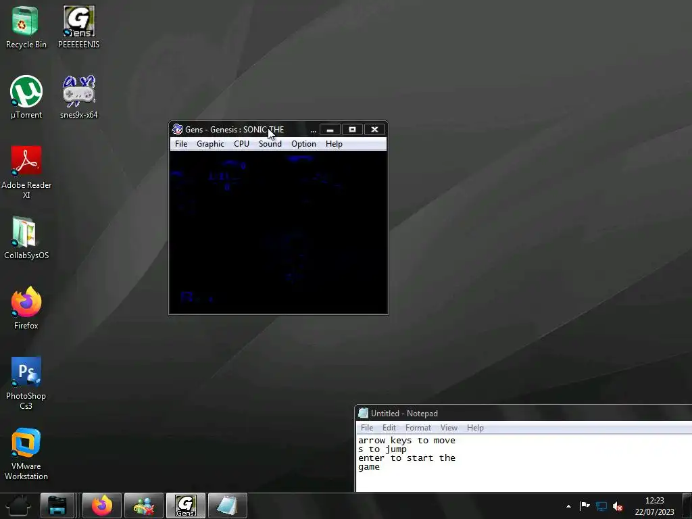Open the clock showing 12:23
Screen dimensions: 692x519
(x=654, y=506)
